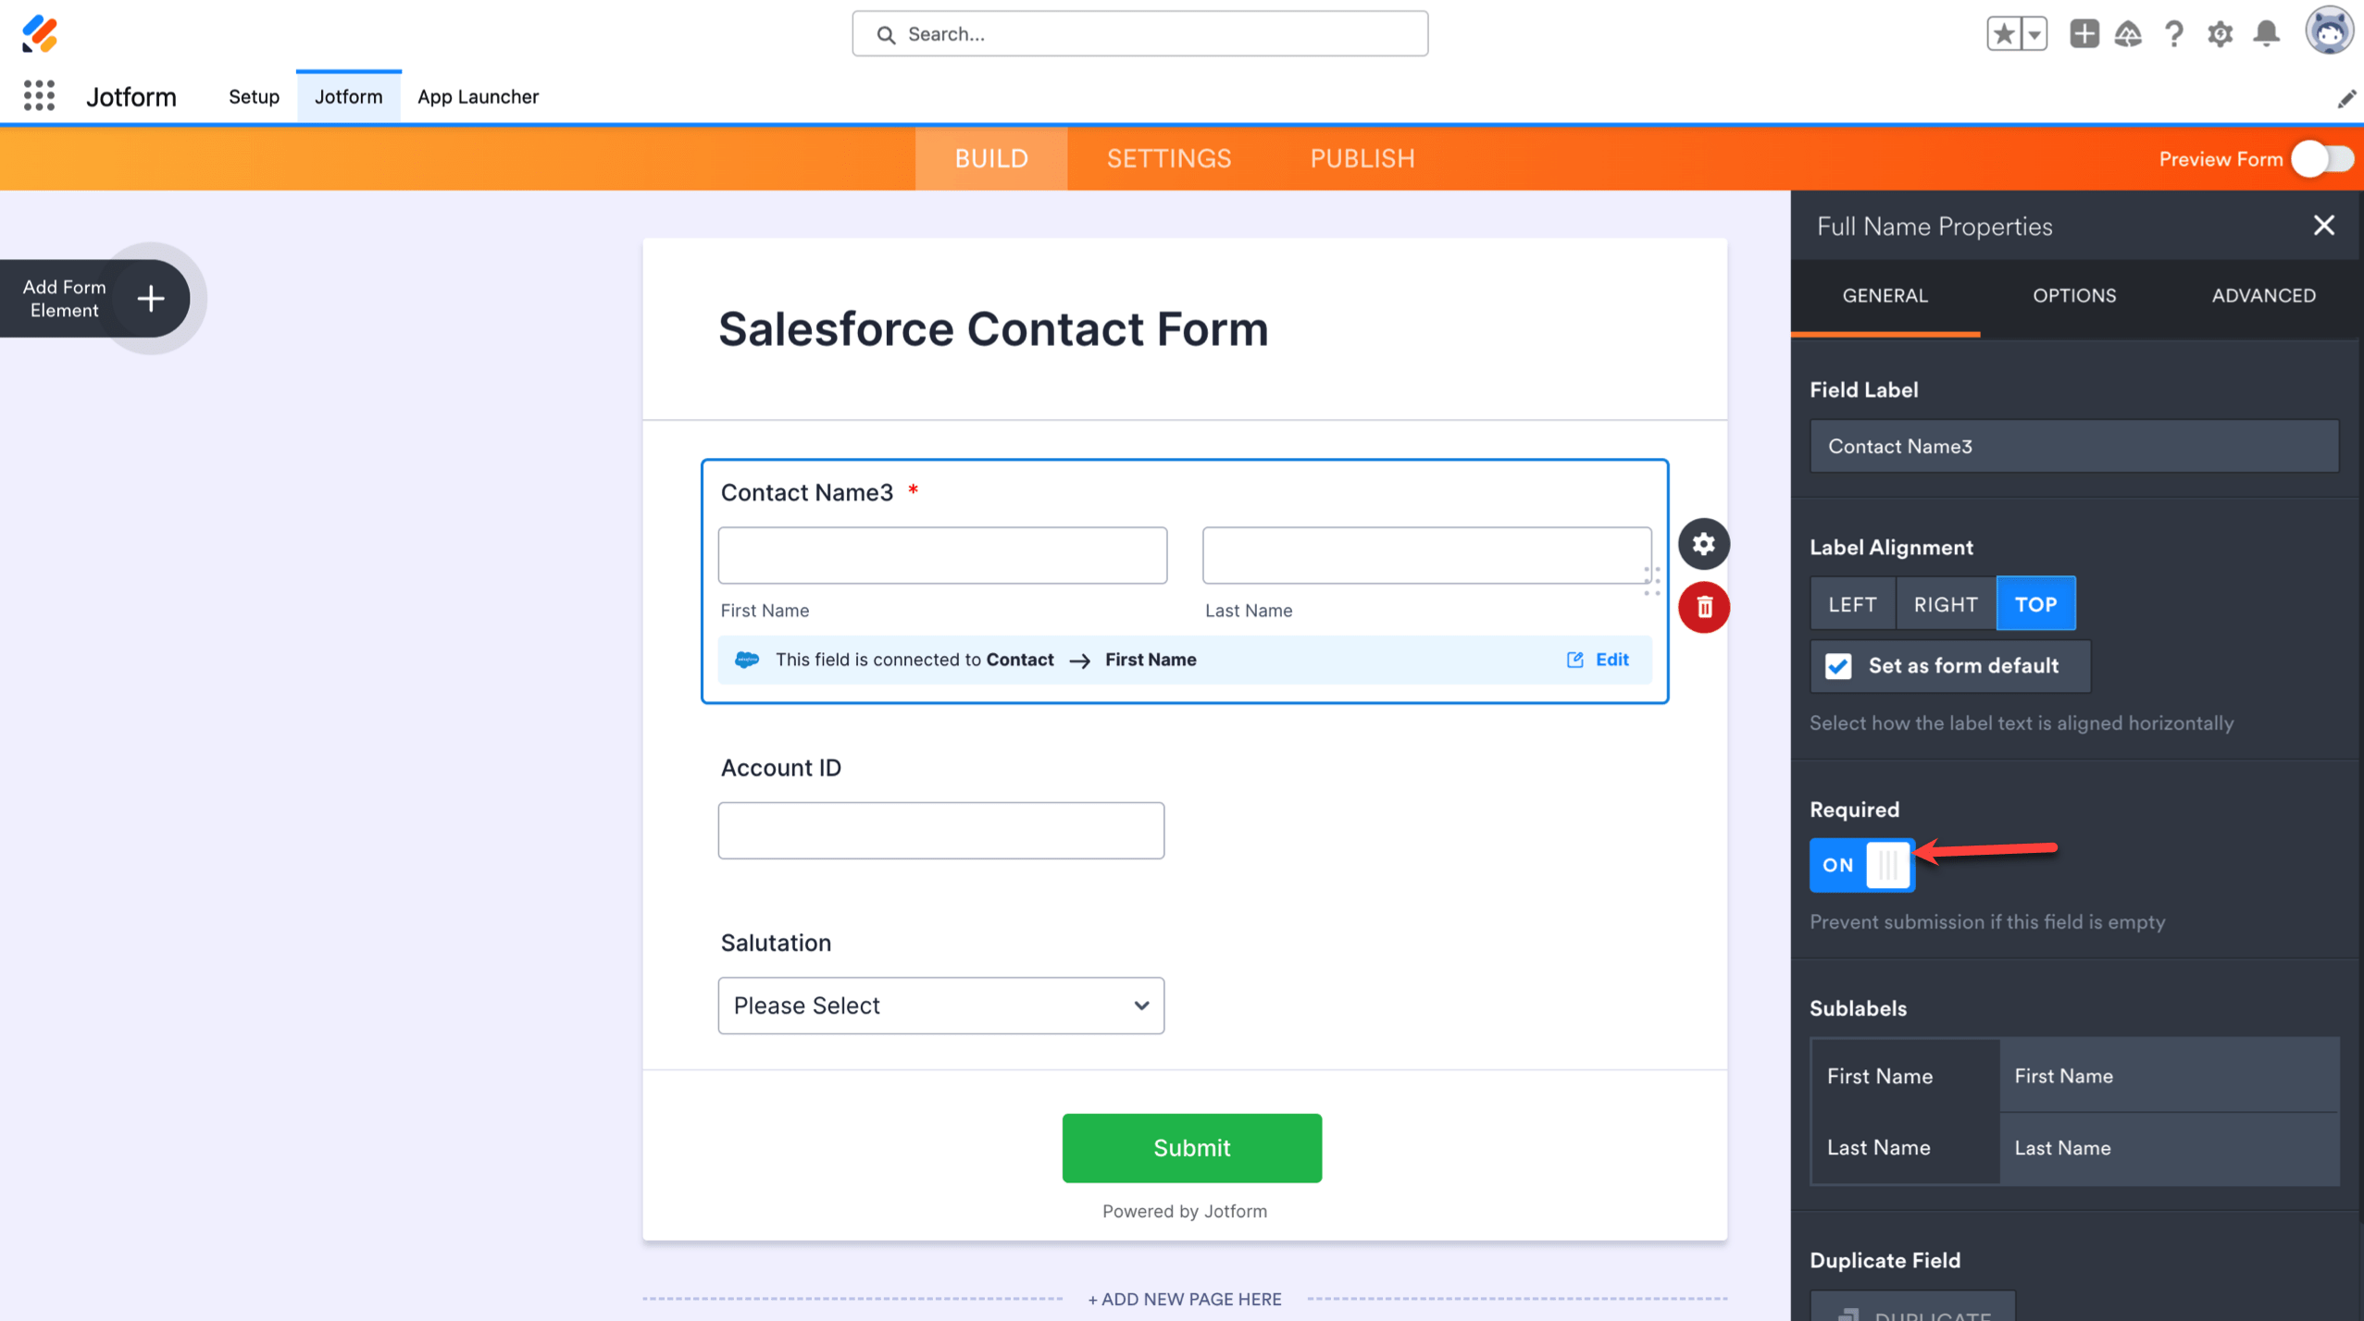This screenshot has width=2364, height=1321.
Task: Open the field properties gear icon
Action: 1703,544
